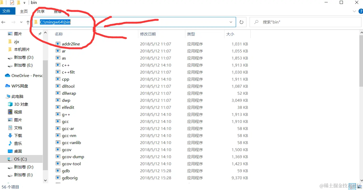Click the Help question mark icon
Screen dimensions: 363x190
(361, 11)
